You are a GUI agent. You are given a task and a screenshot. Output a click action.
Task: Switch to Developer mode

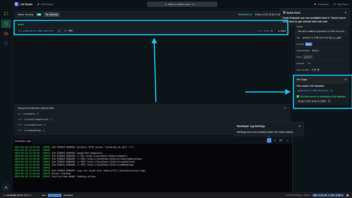pyautogui.click(x=68, y=195)
